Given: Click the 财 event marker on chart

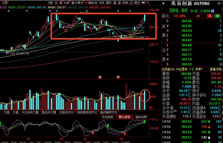Looking at the screenshot, I should 118,77.
